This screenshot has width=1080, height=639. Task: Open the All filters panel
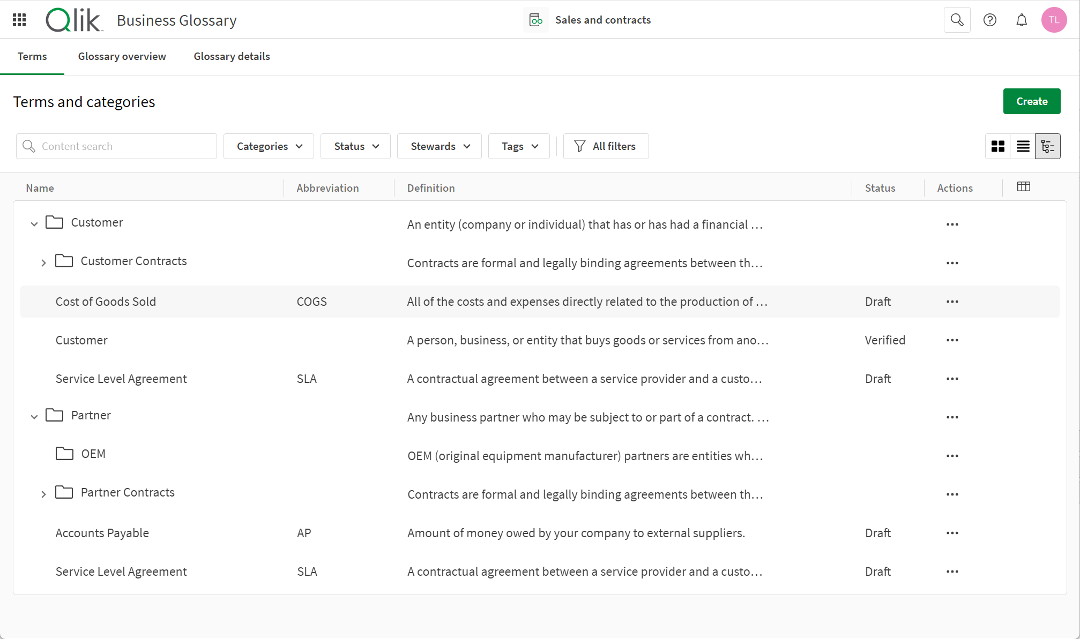(606, 146)
